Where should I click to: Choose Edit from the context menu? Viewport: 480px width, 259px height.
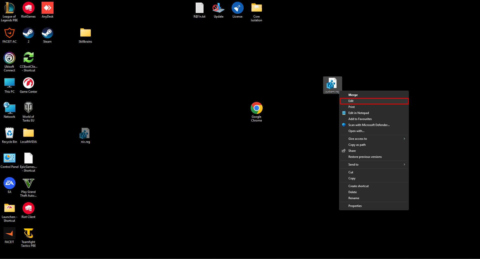(x=374, y=101)
